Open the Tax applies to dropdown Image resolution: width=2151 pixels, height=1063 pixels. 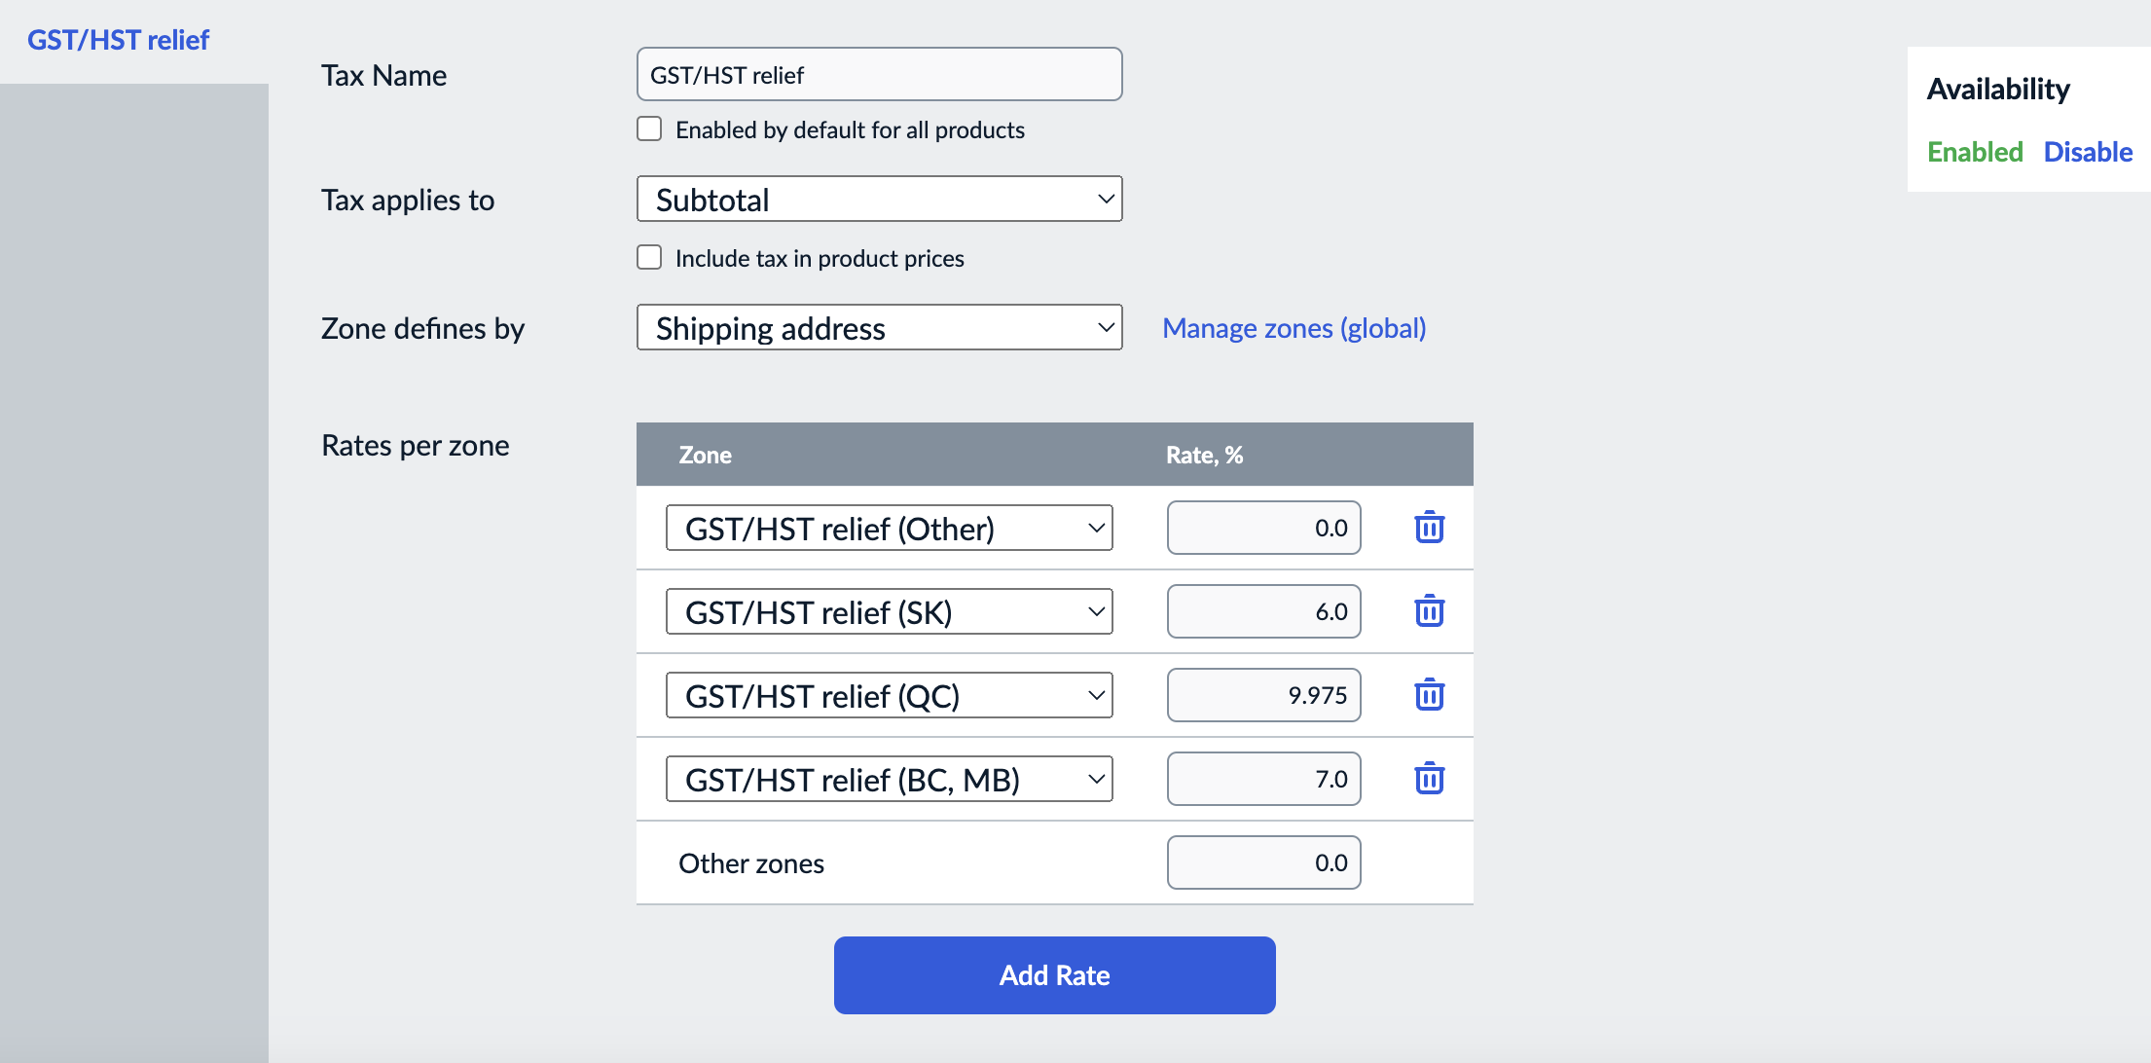click(x=879, y=200)
